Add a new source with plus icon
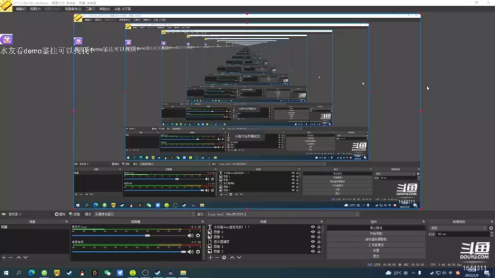Screen dimensions: 495x278 coord(210,258)
